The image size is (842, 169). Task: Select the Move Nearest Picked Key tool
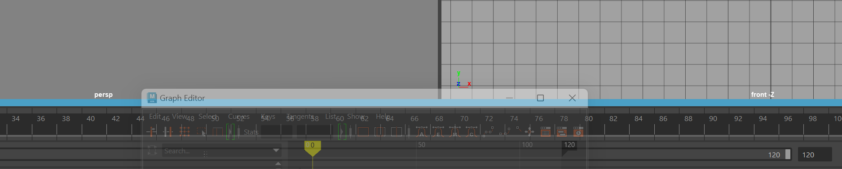click(152, 131)
